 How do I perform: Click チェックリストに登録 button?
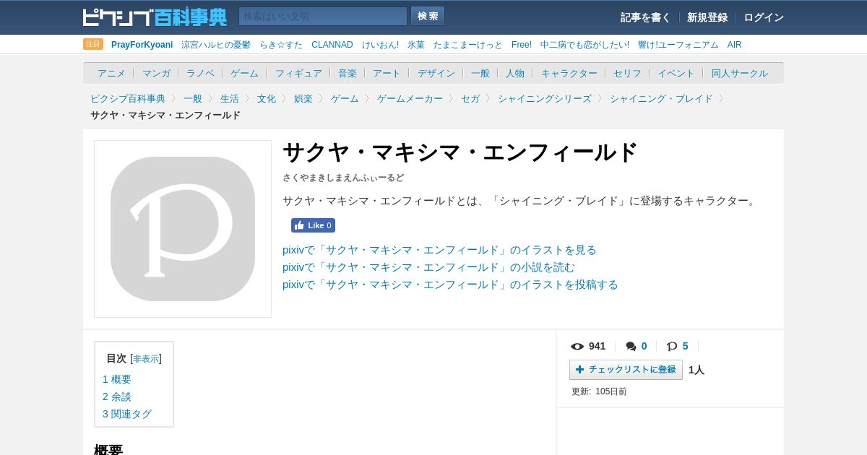626,370
